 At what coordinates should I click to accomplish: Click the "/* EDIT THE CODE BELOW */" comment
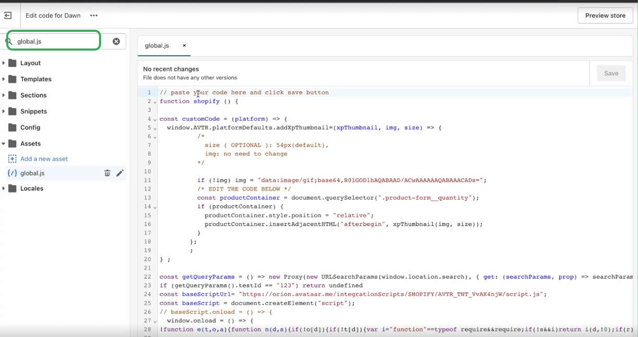[244, 189]
